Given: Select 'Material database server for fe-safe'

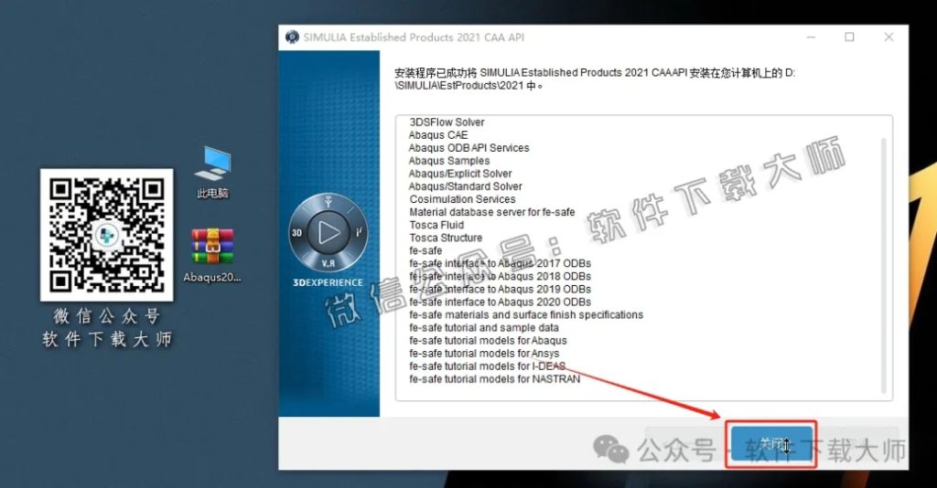Looking at the screenshot, I should 491,212.
